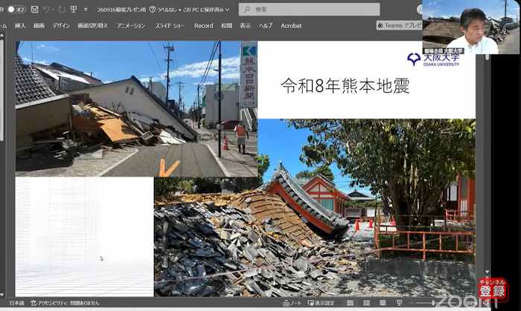Toggle the ノート notes pane button
Screen dimensions: 521x311
292,303
